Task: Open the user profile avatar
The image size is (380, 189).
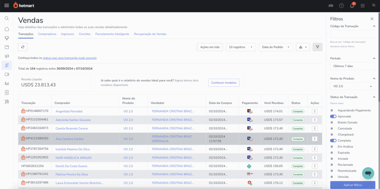Action: 373,6
